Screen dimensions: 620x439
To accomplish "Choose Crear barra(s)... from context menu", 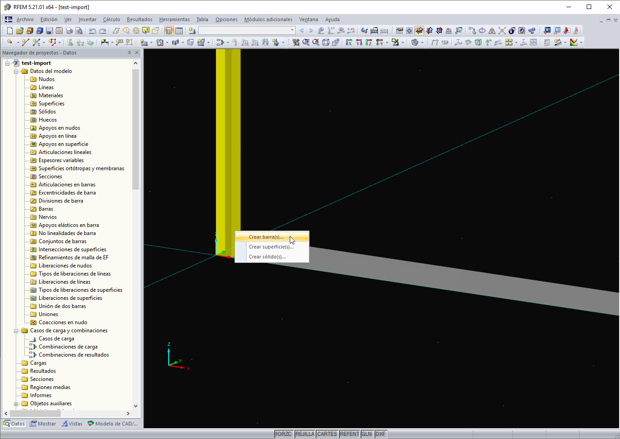I will [272, 237].
